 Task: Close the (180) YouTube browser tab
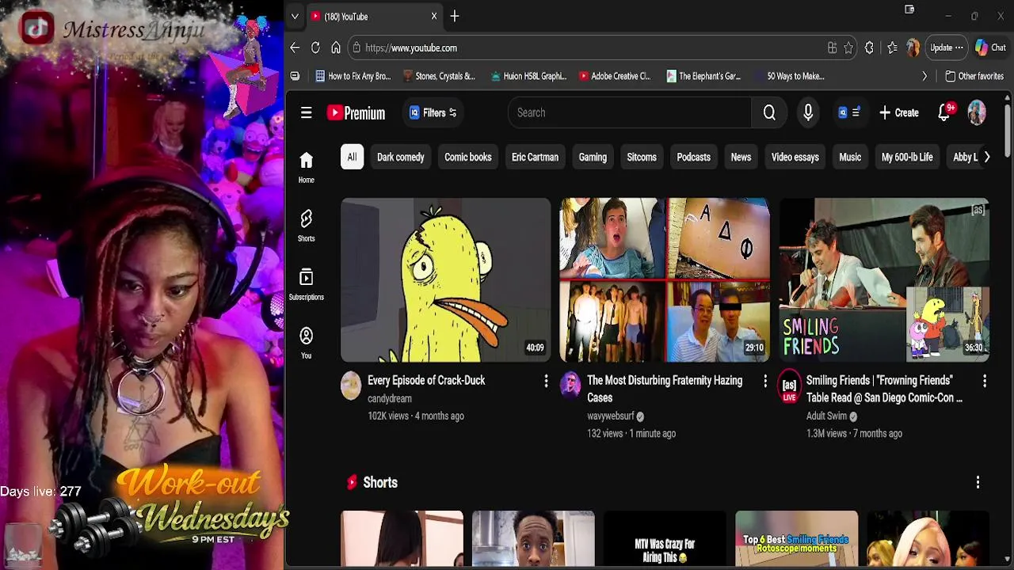click(434, 16)
